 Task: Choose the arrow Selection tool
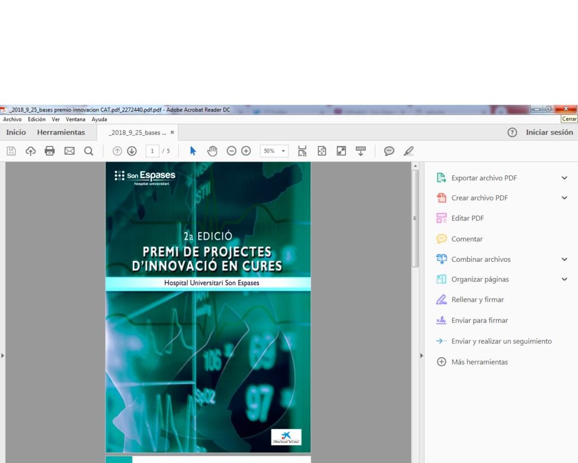pyautogui.click(x=193, y=151)
